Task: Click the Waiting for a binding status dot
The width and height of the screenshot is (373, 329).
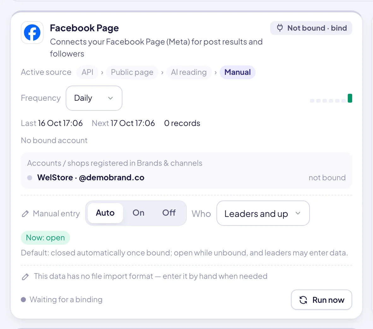Action: [23, 300]
